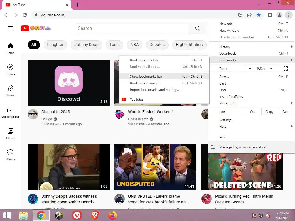This screenshot has height=221, width=295.
Task: Click the share page icon
Action: 249,15
